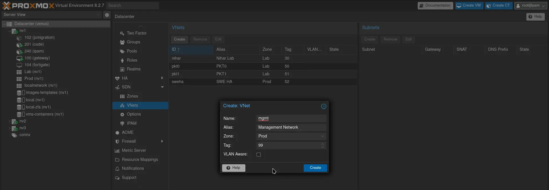Viewport: 549px width, 190px height.
Task: Click Create button in VNet dialog
Action: (315, 168)
